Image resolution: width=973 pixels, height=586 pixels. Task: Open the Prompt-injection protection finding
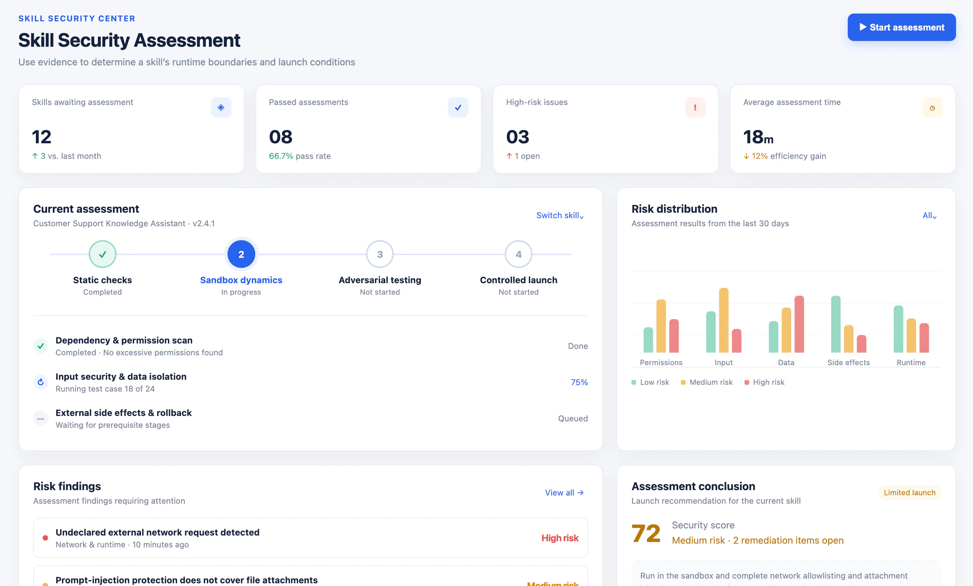(x=310, y=577)
